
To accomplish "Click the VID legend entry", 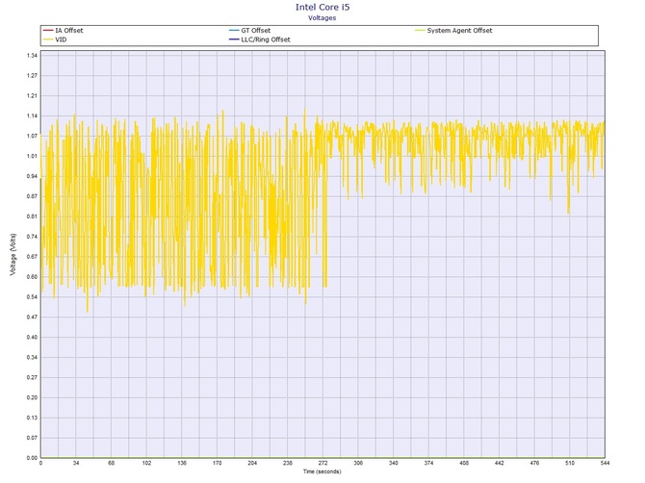I will point(55,39).
